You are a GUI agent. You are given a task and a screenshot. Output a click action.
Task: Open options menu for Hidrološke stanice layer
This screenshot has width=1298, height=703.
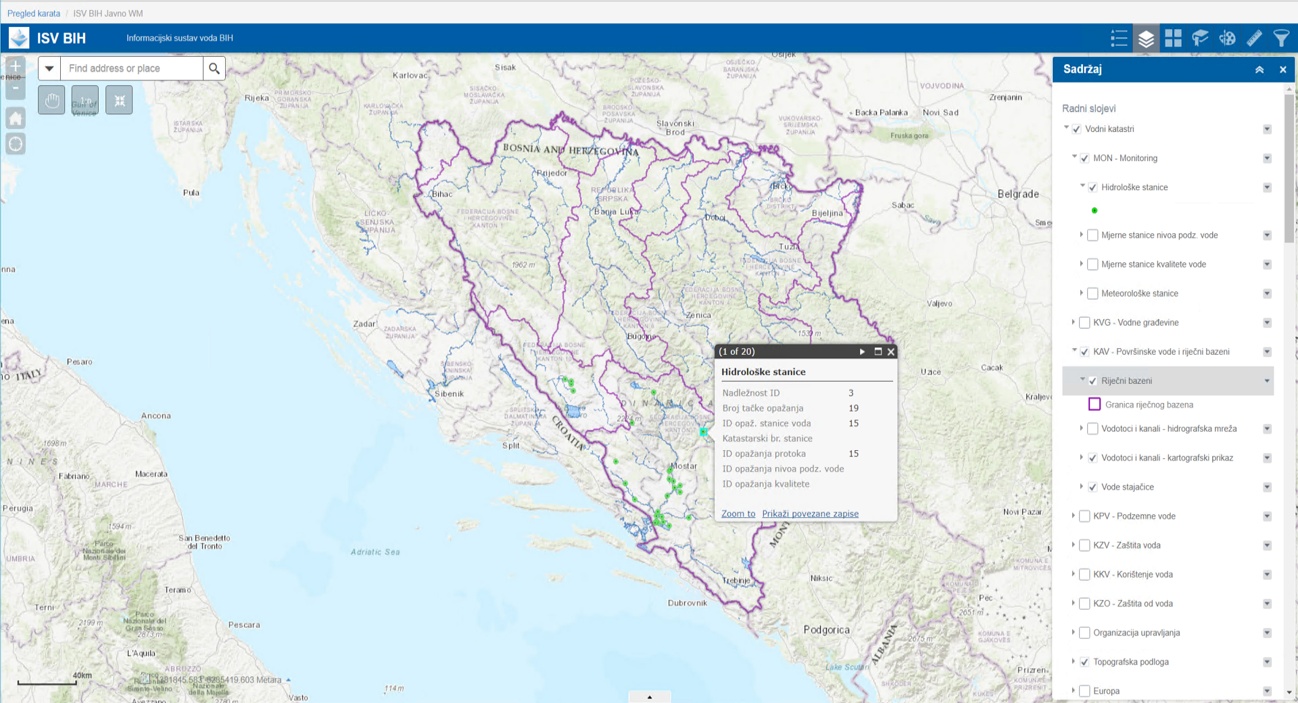[x=1267, y=187]
